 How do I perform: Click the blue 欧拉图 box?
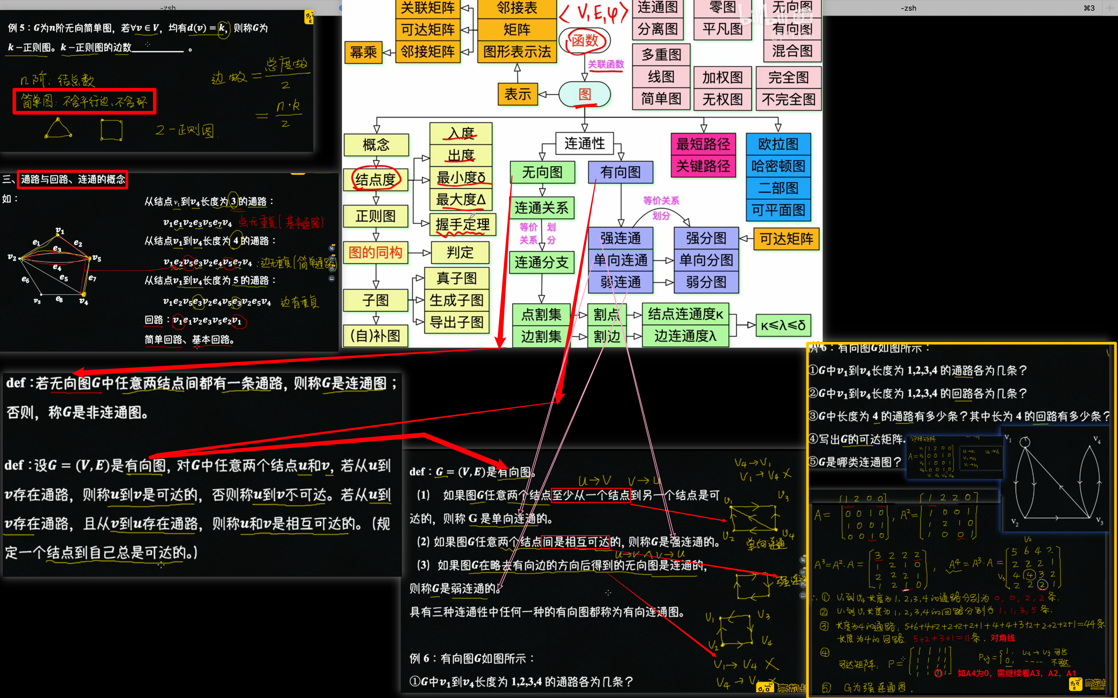(778, 144)
